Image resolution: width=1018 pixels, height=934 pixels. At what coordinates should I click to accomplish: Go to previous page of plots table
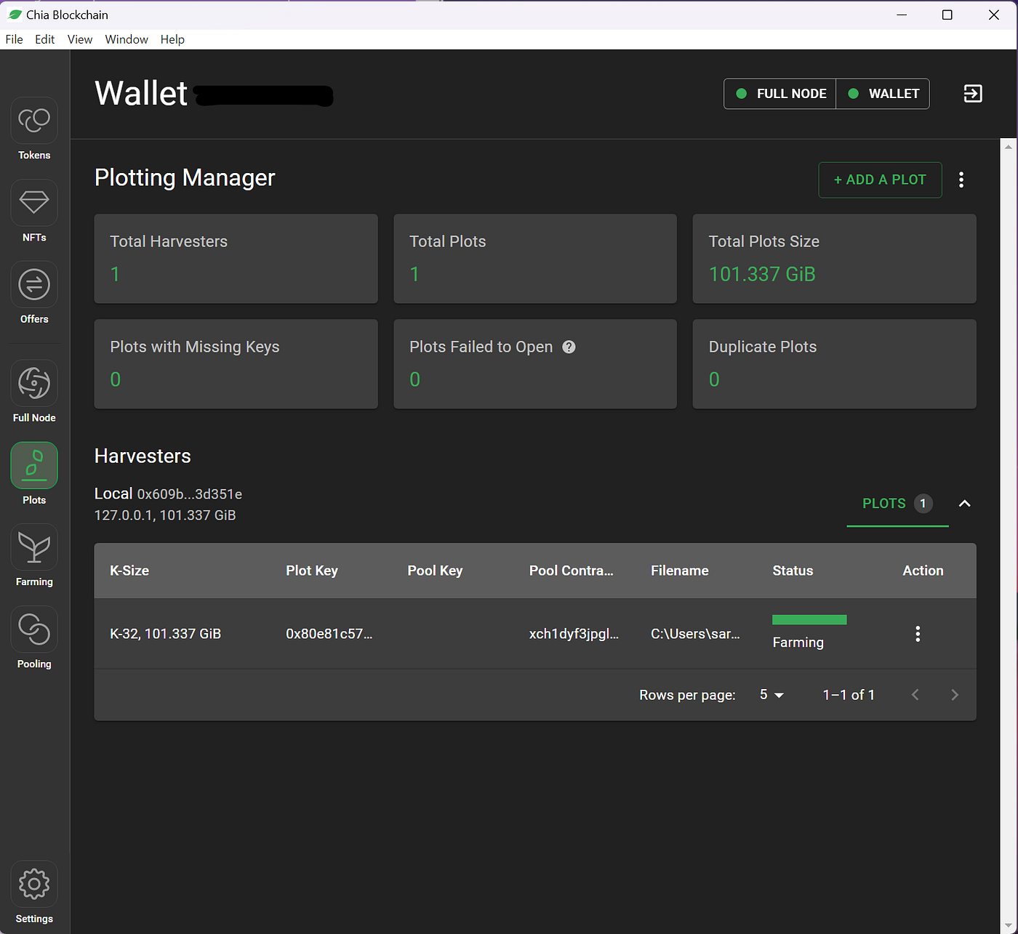[x=915, y=695]
